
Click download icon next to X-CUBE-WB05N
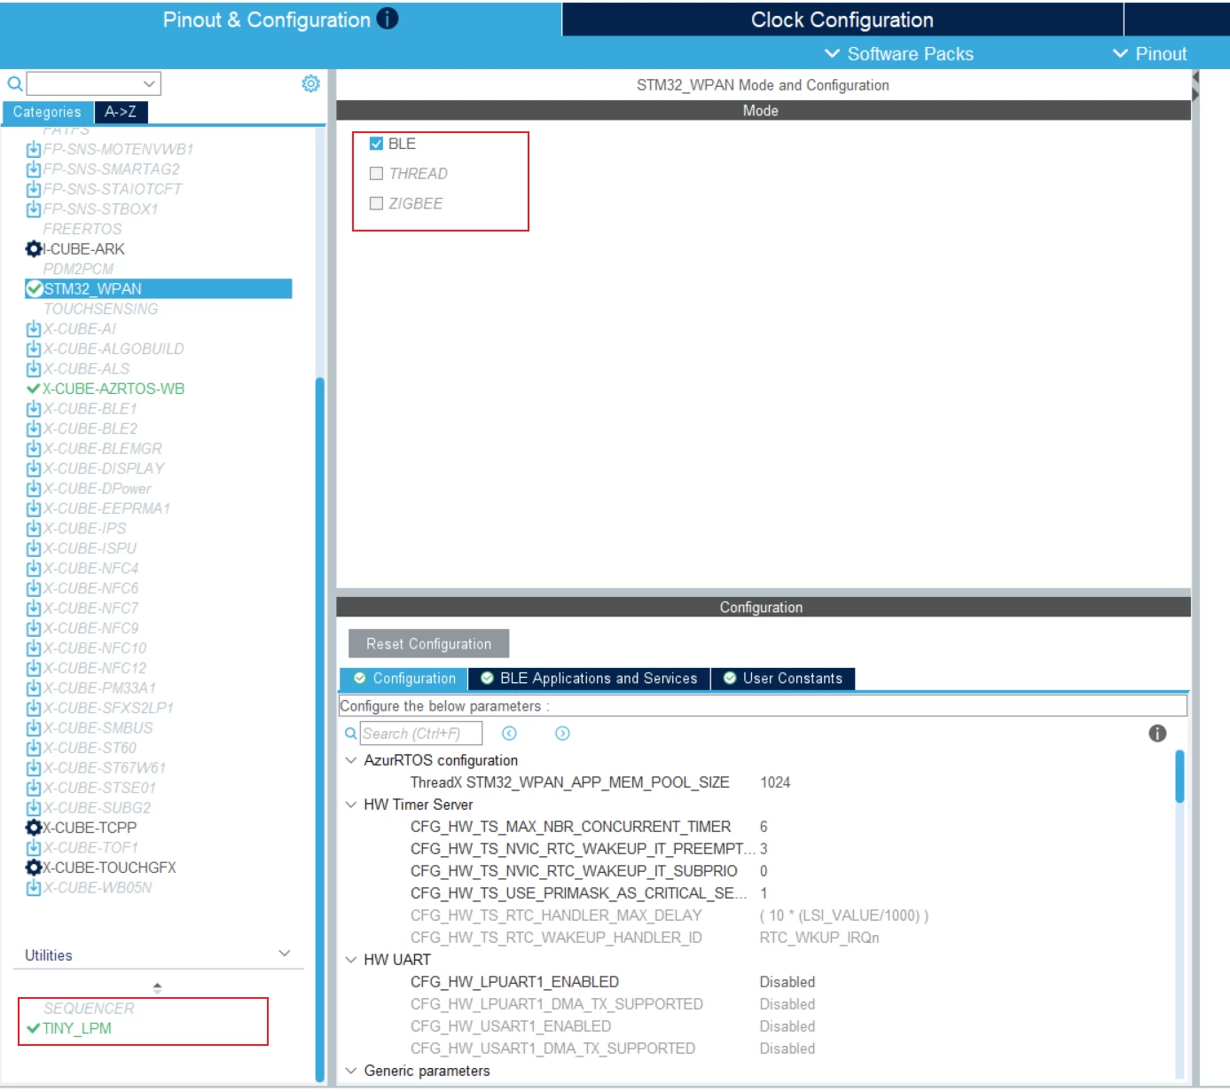(34, 888)
